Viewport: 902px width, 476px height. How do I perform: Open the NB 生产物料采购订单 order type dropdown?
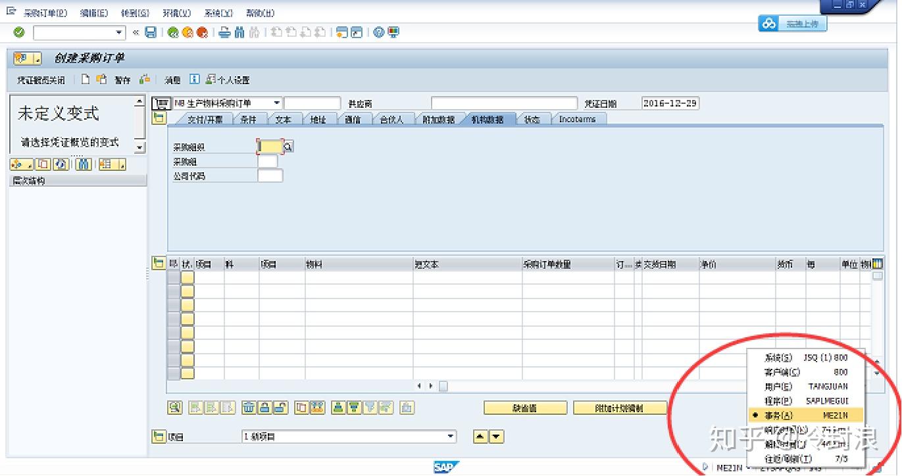(277, 103)
